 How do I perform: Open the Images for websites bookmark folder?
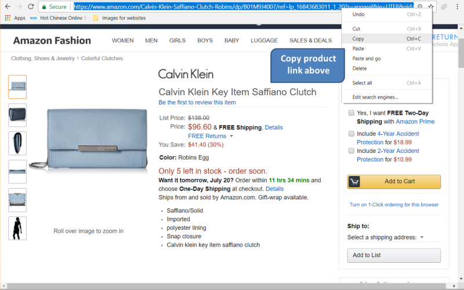click(x=119, y=18)
